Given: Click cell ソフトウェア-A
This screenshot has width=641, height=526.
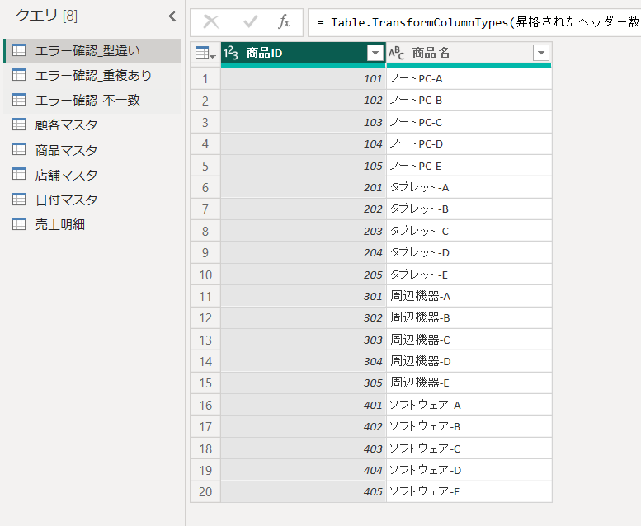Looking at the screenshot, I should pyautogui.click(x=469, y=405).
